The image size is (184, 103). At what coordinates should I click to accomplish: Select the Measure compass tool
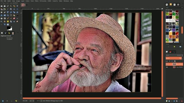click(x=14, y=9)
